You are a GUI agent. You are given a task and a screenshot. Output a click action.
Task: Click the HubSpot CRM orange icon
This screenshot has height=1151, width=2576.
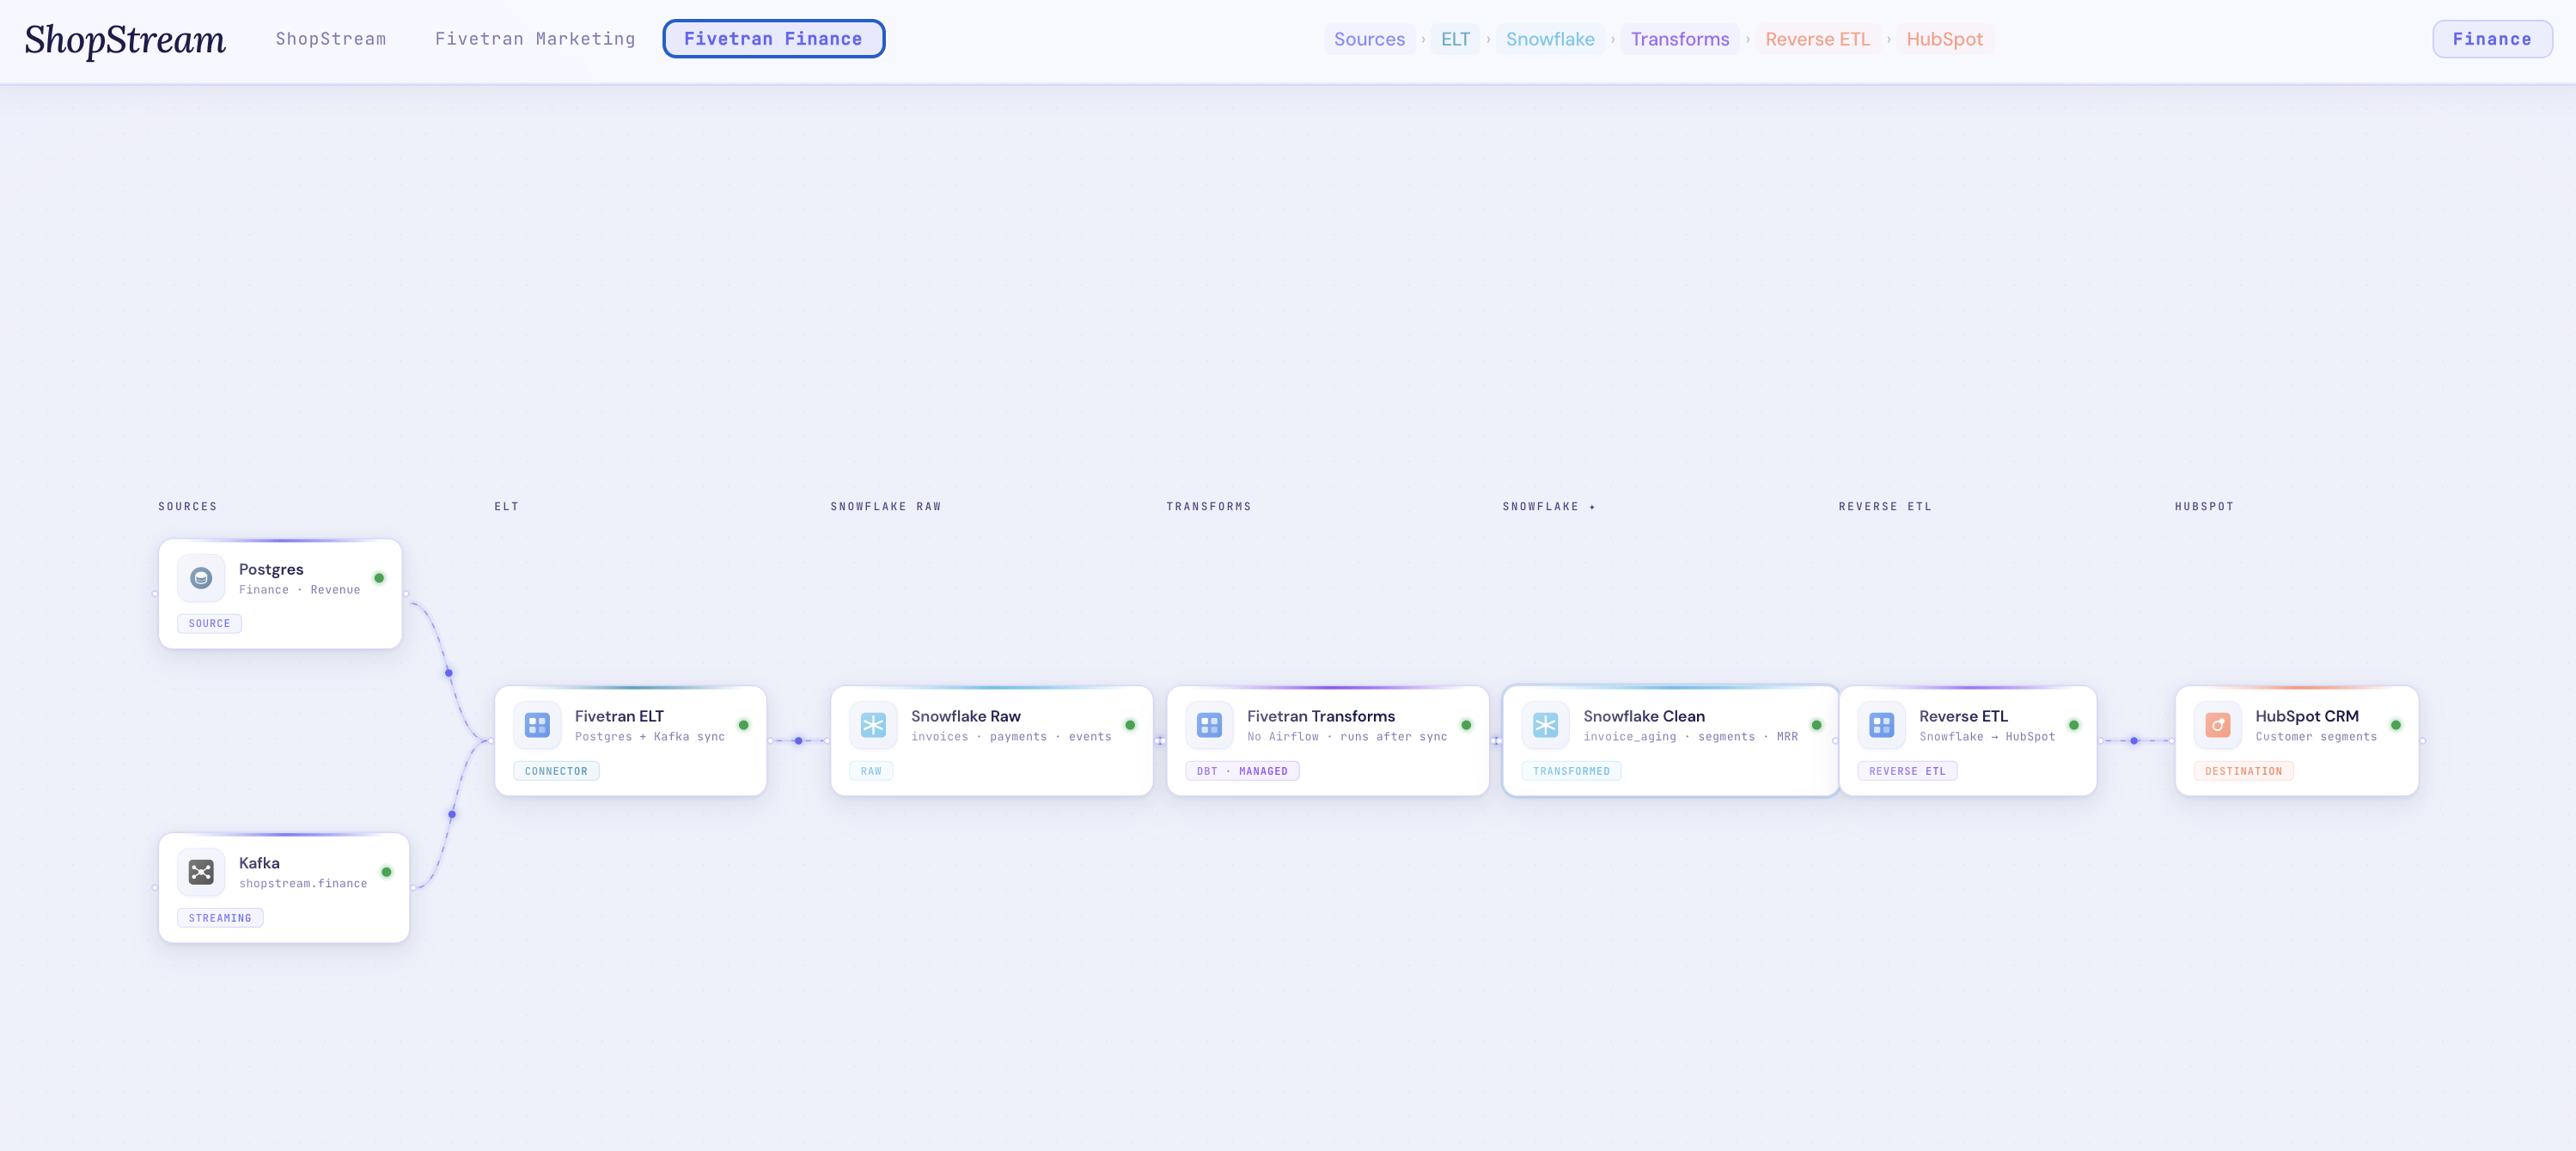pos(2217,725)
